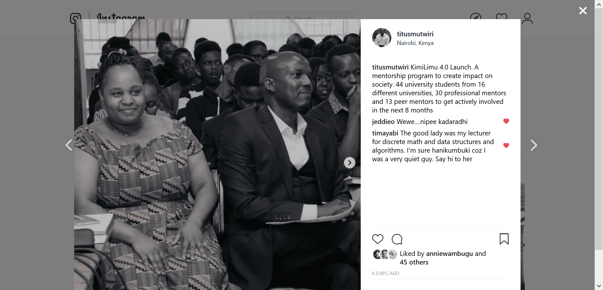Open titusmutwiri username in header
Image resolution: width=603 pixels, height=290 pixels.
click(415, 34)
